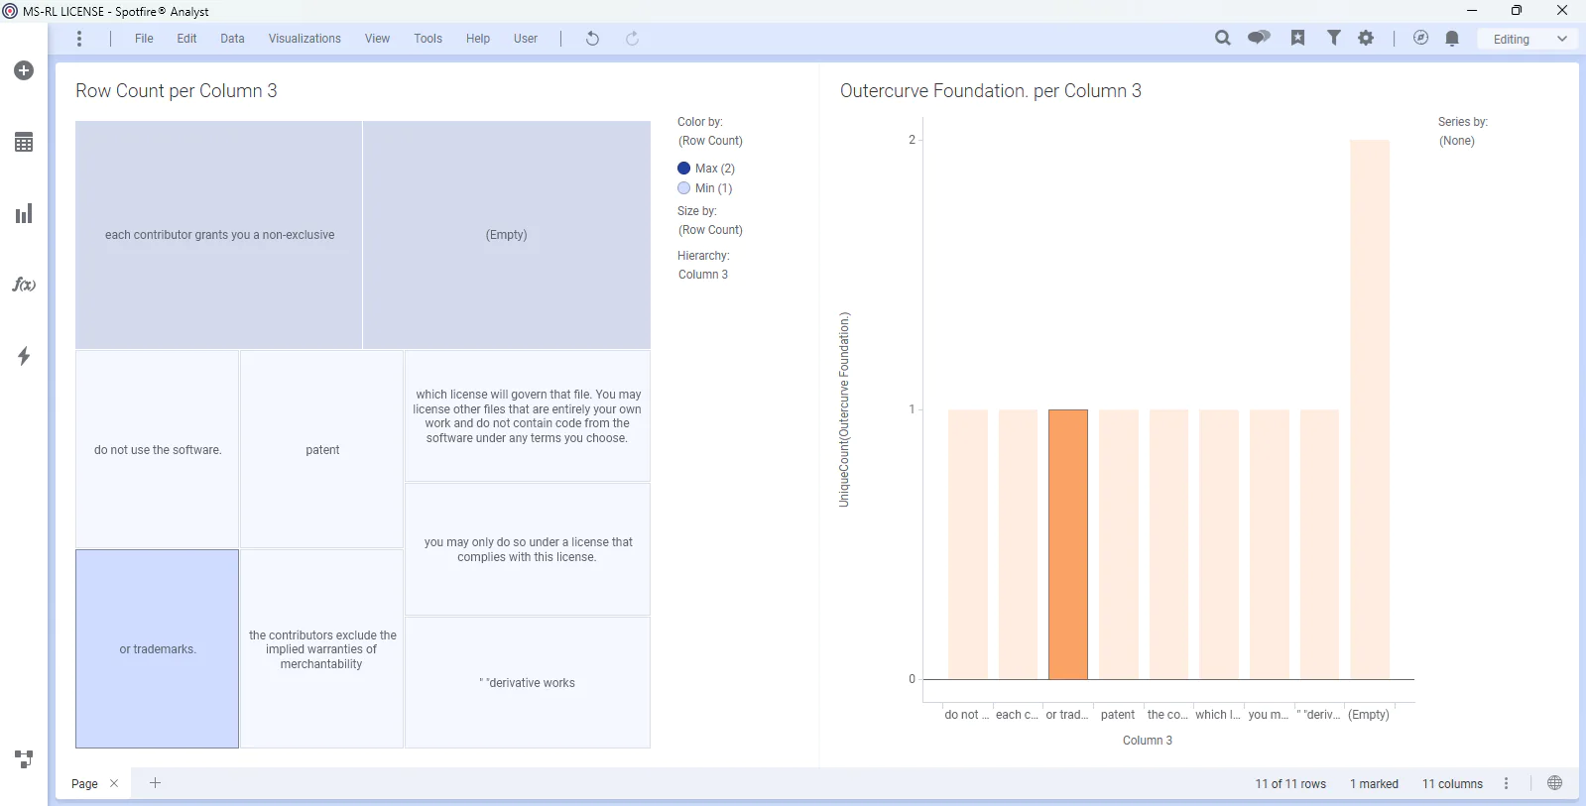Click the Max (2) color swatch
This screenshot has width=1586, height=806.
pos(683,169)
